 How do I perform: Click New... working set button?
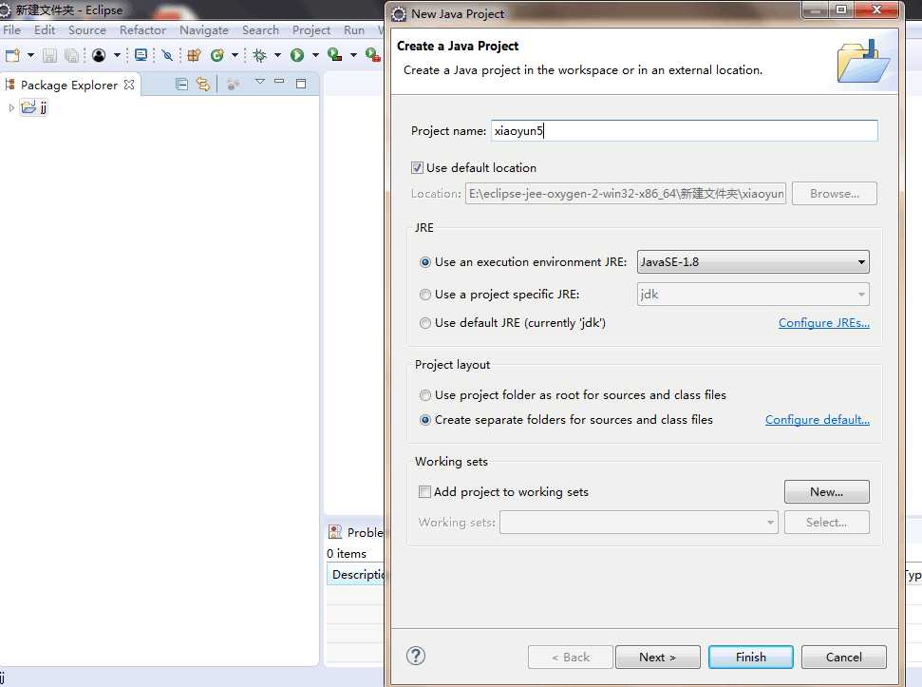click(827, 491)
